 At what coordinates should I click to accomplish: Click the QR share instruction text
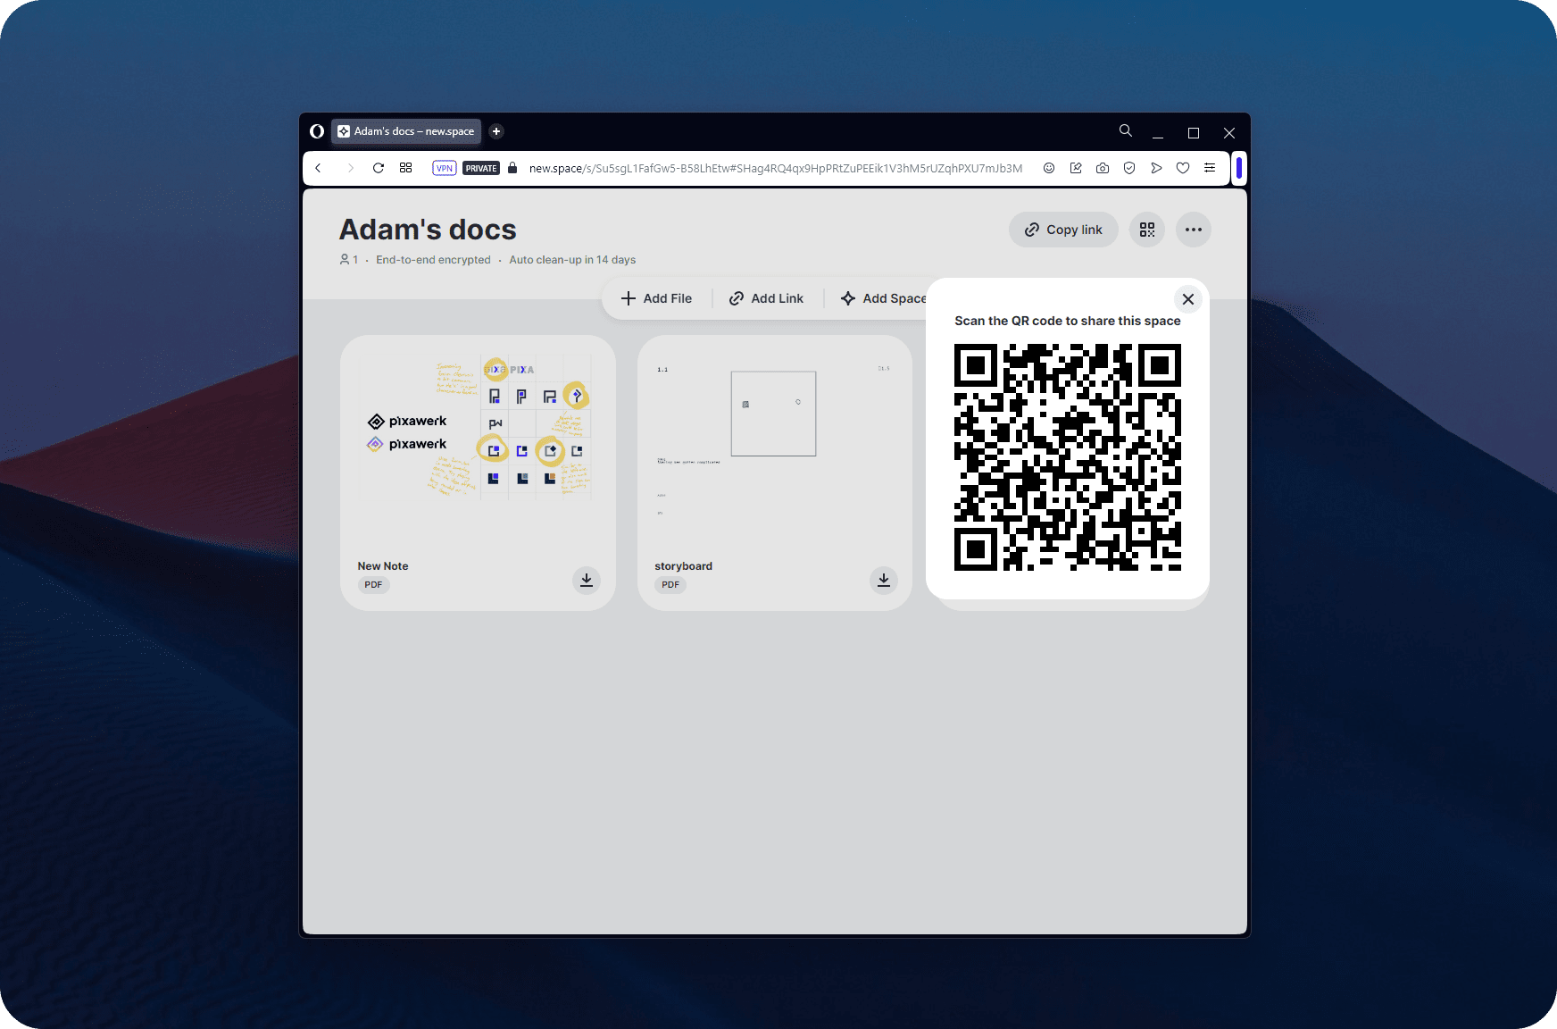pos(1068,321)
